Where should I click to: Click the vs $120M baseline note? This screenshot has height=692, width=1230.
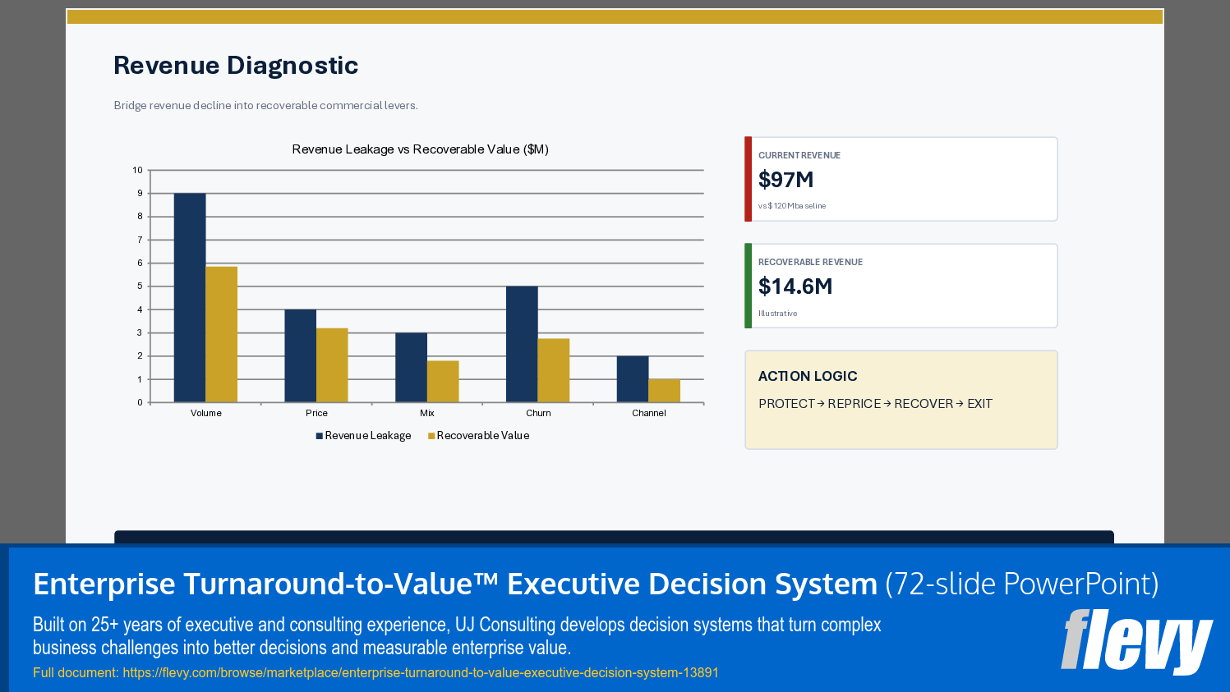(x=792, y=206)
